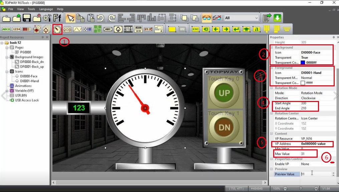The height and width of the screenshot is (192, 339).
Task: Collapse the Background Images tree node
Action: point(7,57)
